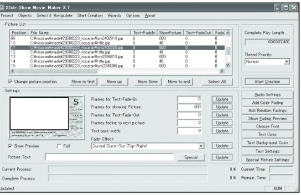Click the Frames for showing Picture field

[190, 107]
